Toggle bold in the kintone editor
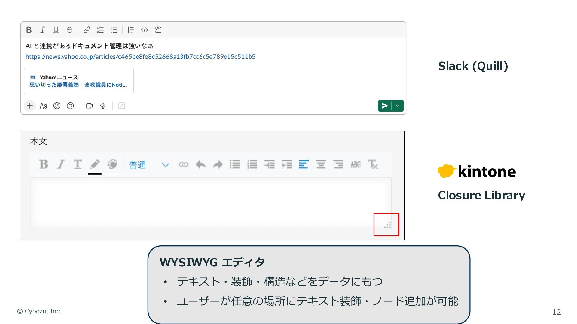 point(44,164)
